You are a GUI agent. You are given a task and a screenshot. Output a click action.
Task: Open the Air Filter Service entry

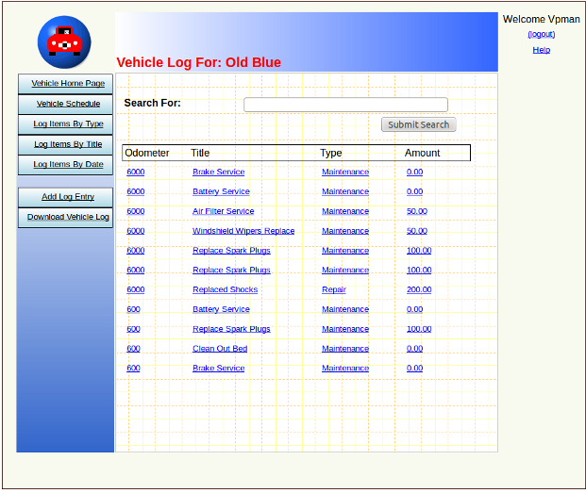pos(223,211)
